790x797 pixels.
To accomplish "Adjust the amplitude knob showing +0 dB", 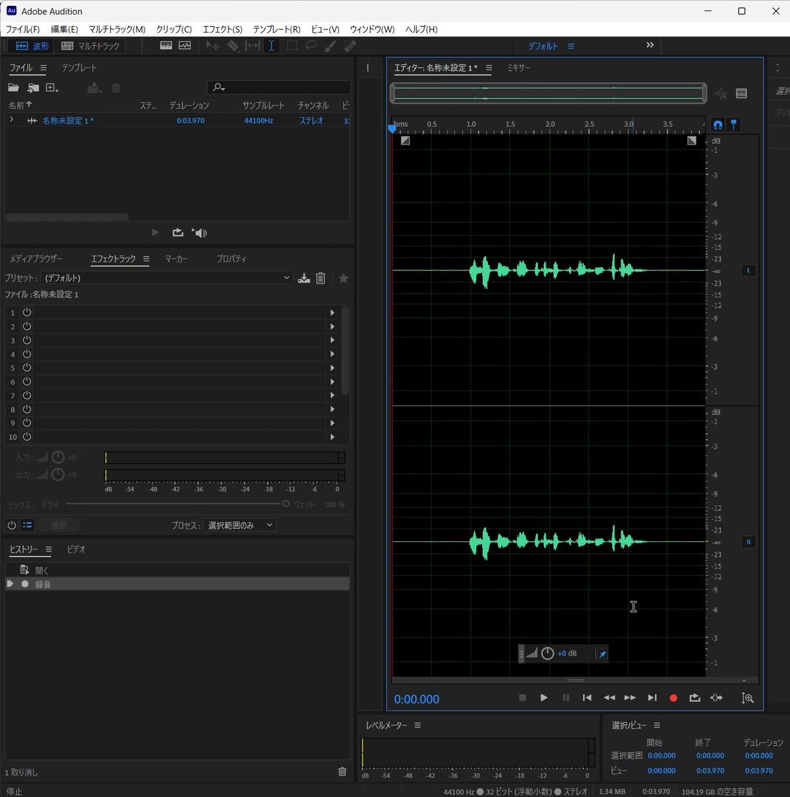I will point(548,654).
